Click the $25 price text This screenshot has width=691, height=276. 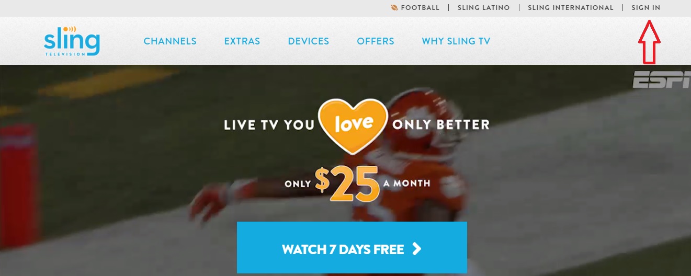click(x=347, y=184)
